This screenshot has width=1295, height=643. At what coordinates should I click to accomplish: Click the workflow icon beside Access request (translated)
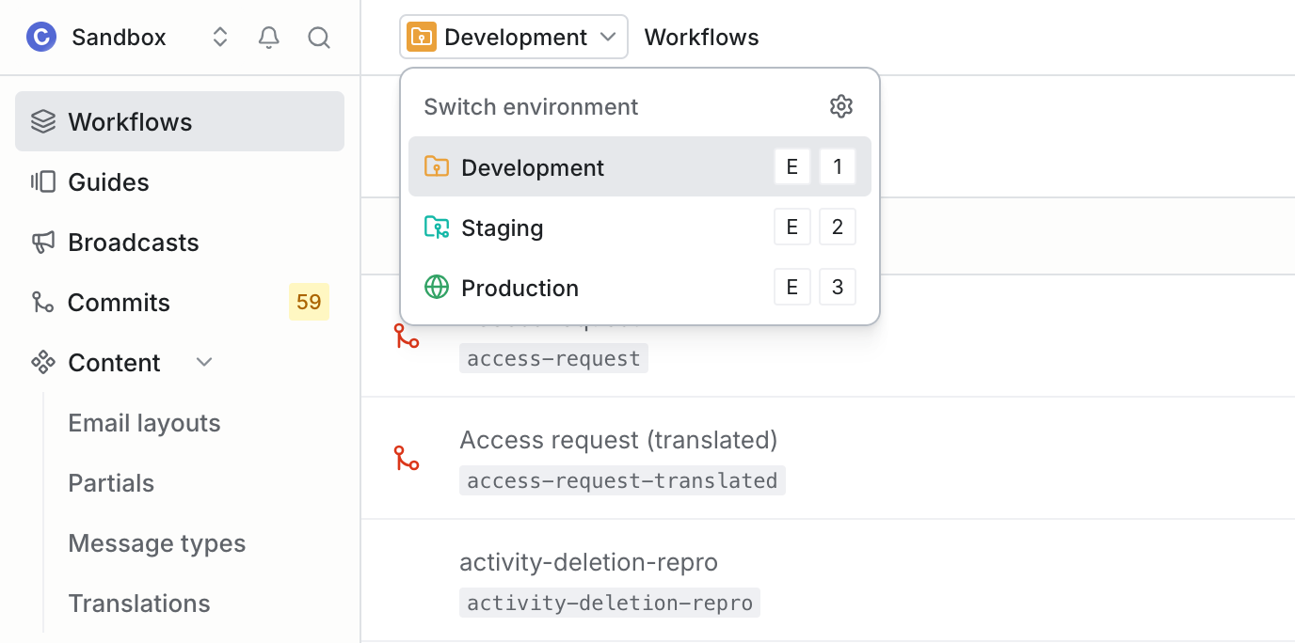coord(406,457)
